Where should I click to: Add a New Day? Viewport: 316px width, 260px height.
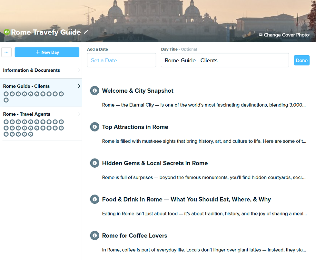click(x=47, y=52)
